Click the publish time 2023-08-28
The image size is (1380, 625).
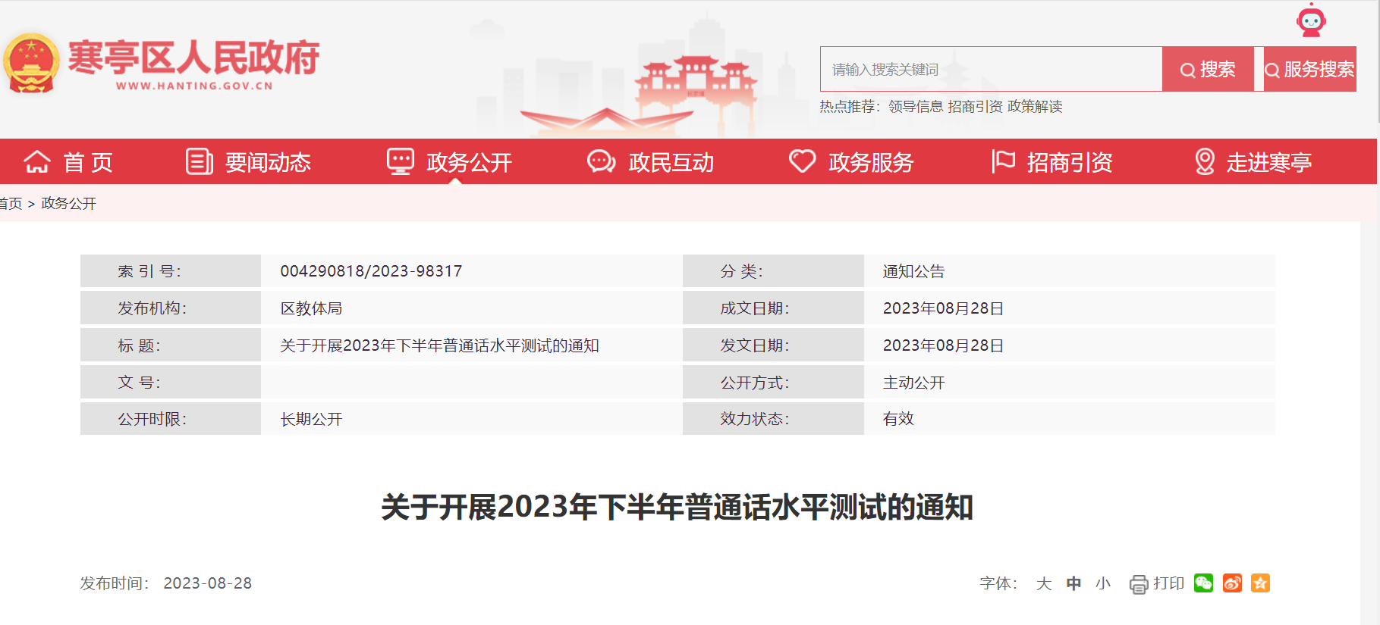coord(207,583)
